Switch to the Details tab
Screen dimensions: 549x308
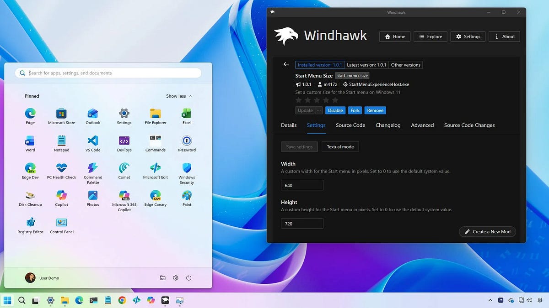tap(289, 125)
